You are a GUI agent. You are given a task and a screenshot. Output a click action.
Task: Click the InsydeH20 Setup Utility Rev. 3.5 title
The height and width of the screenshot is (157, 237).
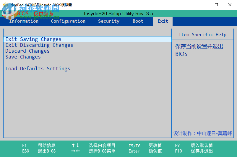pyautogui.click(x=119, y=14)
